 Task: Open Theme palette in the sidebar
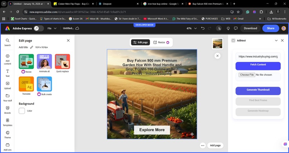8,135
